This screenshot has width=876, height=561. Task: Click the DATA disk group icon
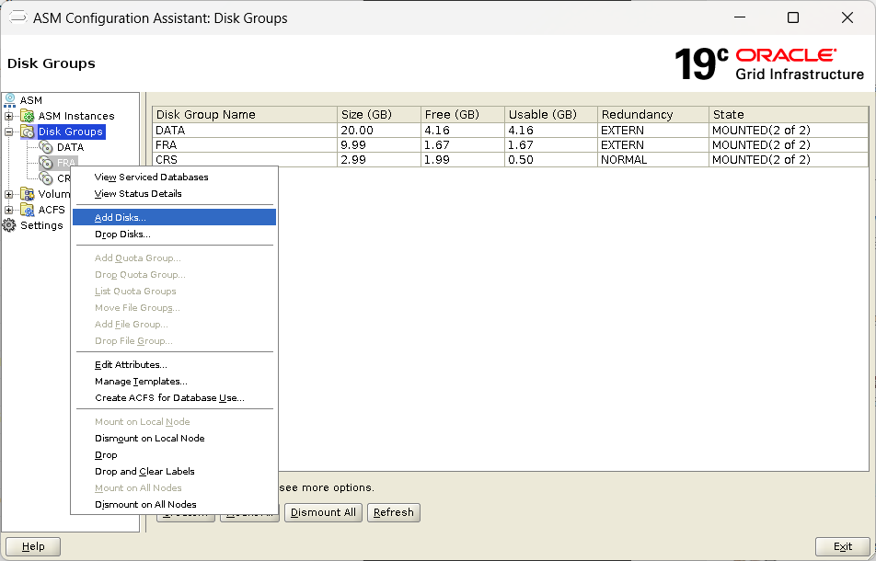46,147
